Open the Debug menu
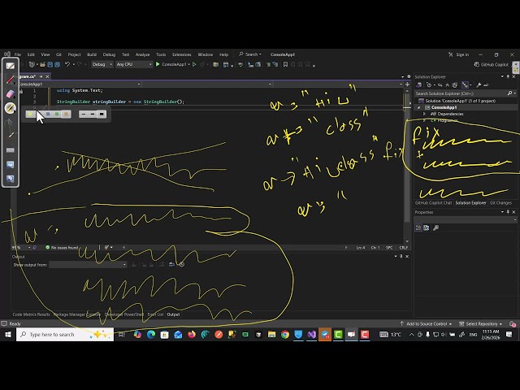This screenshot has height=390, width=520. click(x=109, y=54)
